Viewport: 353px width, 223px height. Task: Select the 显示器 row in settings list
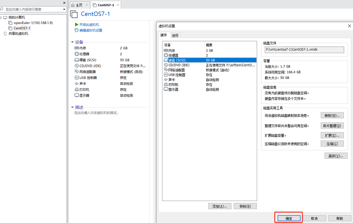tap(209, 89)
